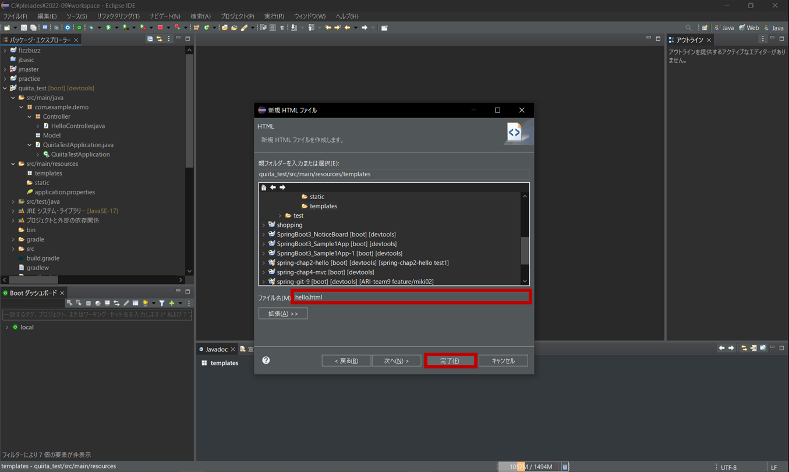Select the アウトライン tab
This screenshot has height=472, width=789.
tap(689, 40)
